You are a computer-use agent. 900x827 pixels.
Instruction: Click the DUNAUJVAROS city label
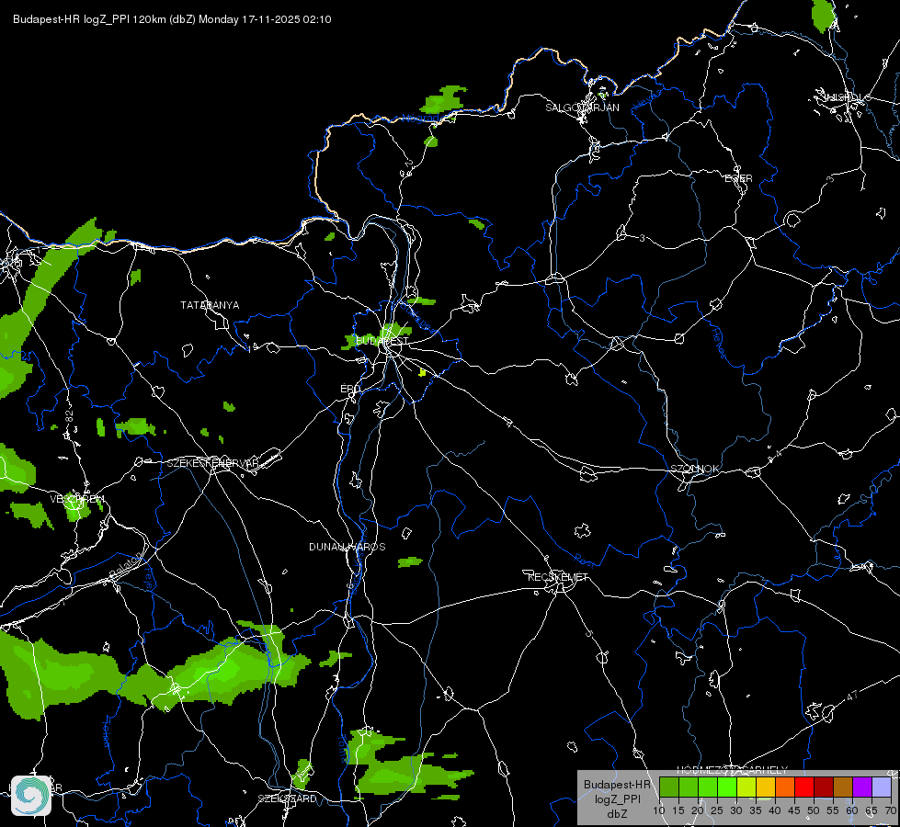pyautogui.click(x=347, y=547)
